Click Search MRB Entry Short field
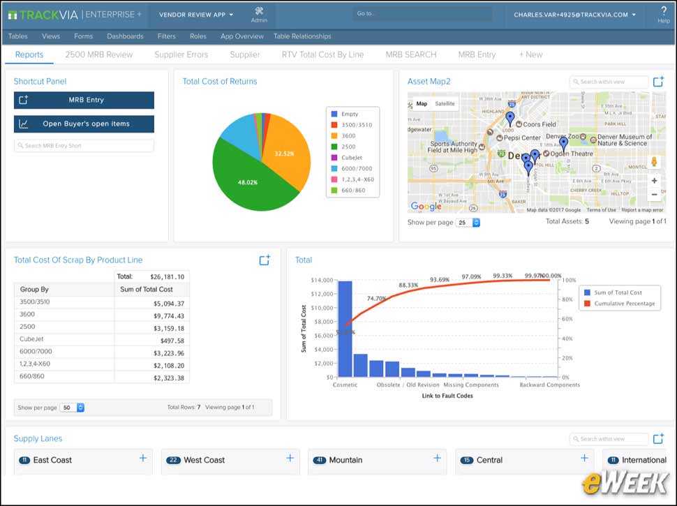 [84, 145]
